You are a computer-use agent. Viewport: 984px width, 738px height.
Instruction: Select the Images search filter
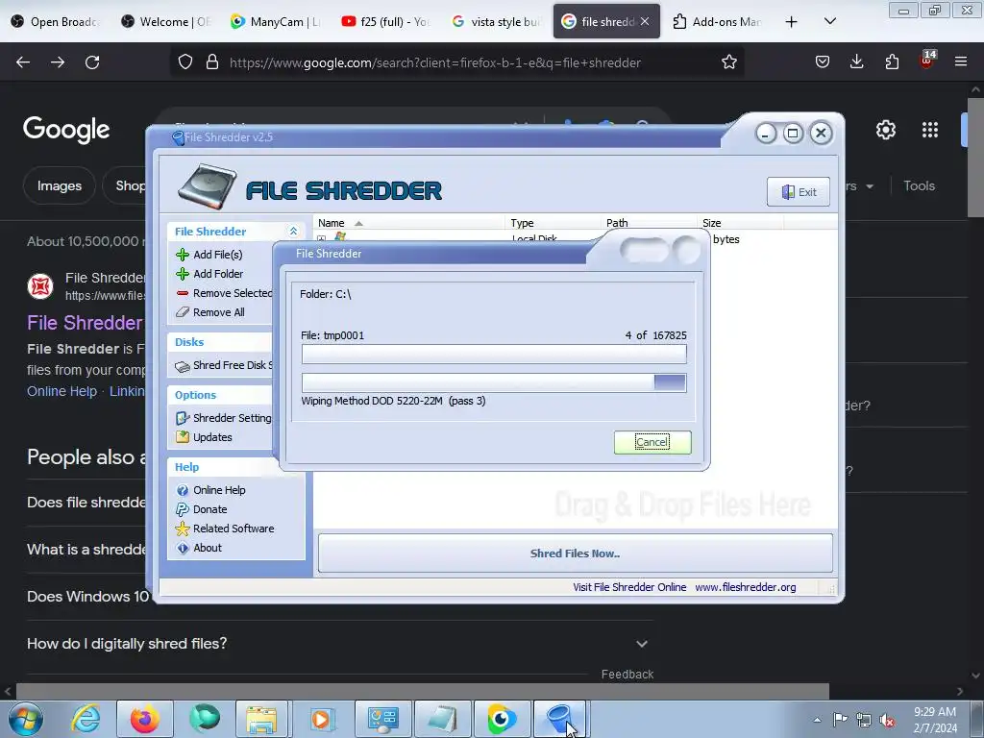pos(59,185)
